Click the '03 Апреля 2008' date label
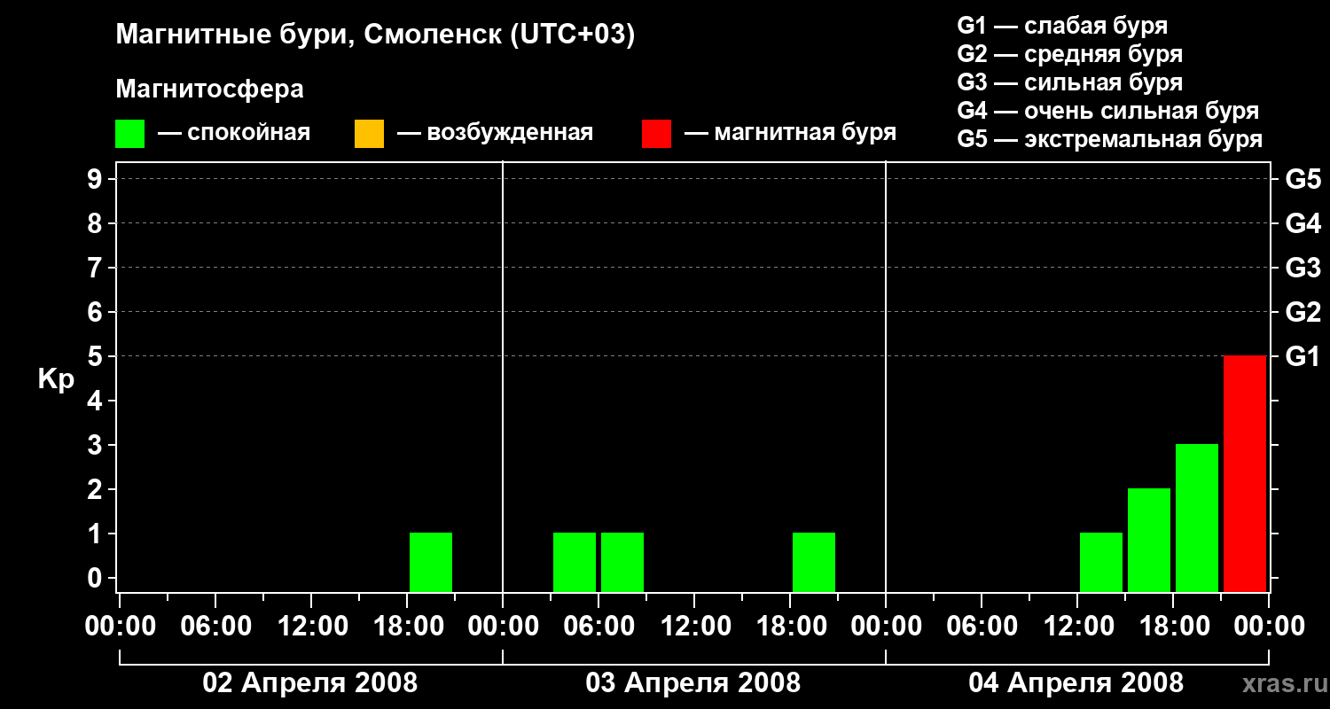 point(693,682)
